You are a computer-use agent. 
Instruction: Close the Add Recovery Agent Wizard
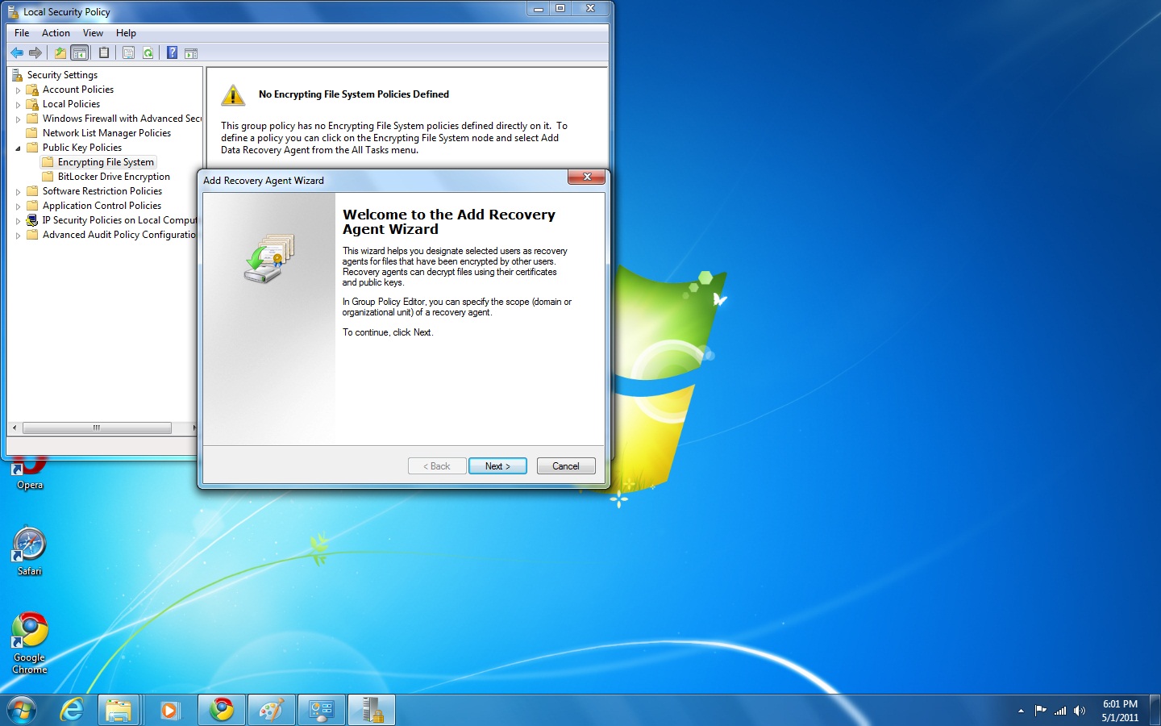pos(587,177)
